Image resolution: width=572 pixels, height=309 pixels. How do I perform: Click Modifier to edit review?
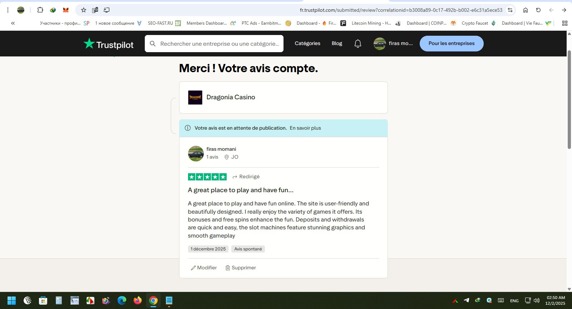tap(204, 268)
